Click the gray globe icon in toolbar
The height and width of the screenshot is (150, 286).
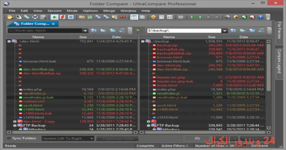point(227,17)
